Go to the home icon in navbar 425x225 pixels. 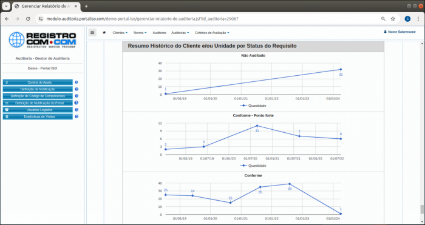[104, 33]
